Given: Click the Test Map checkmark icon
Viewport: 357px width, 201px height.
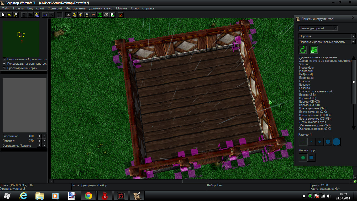Looking at the screenshot, I should (x=121, y=15).
